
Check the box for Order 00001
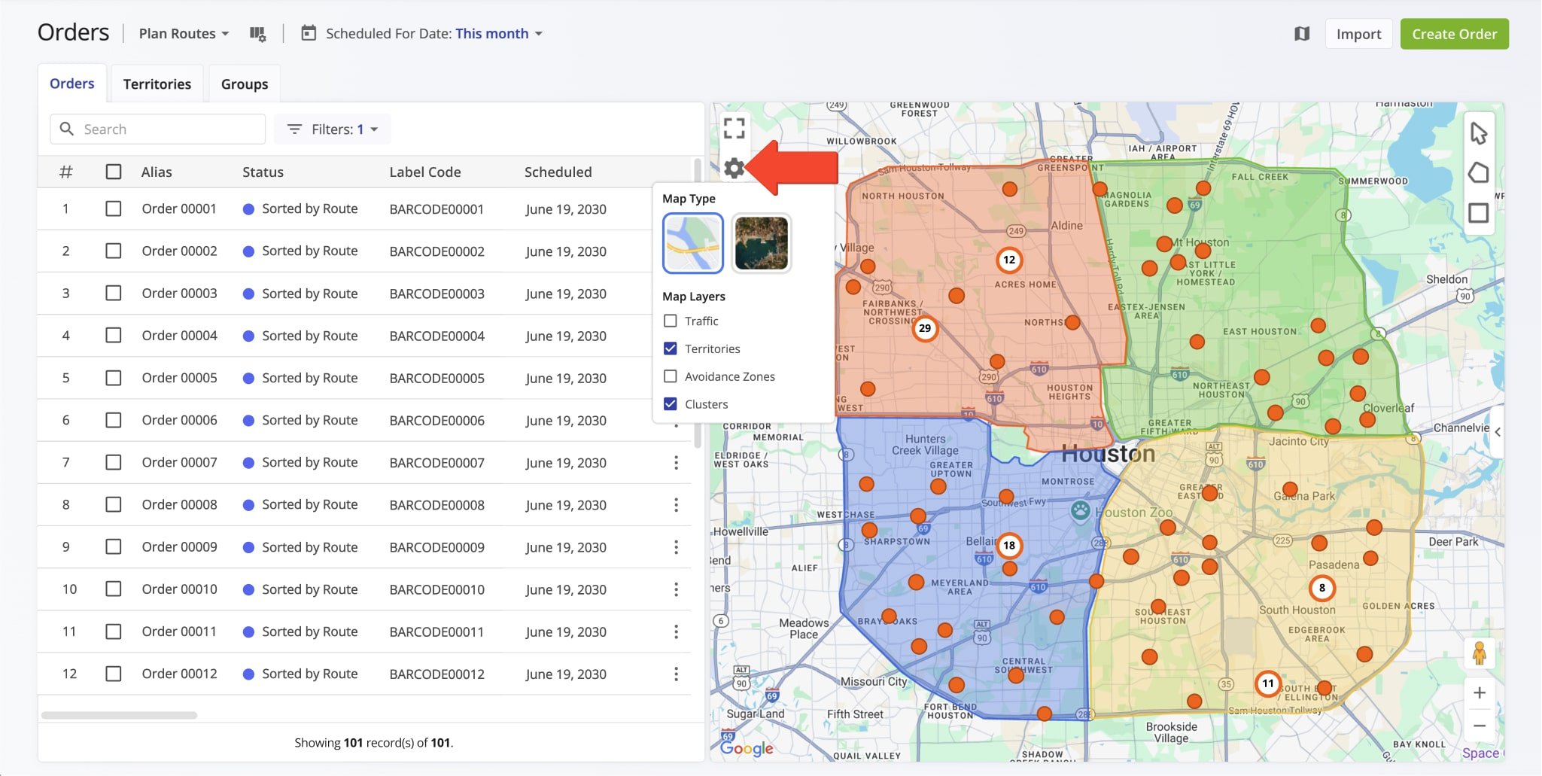[x=114, y=208]
